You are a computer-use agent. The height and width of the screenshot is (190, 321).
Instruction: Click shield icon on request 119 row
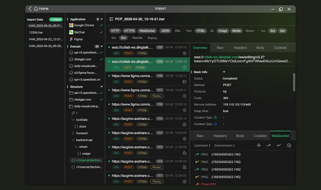tap(185, 68)
